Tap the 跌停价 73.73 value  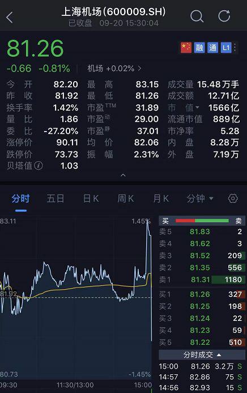click(x=66, y=154)
